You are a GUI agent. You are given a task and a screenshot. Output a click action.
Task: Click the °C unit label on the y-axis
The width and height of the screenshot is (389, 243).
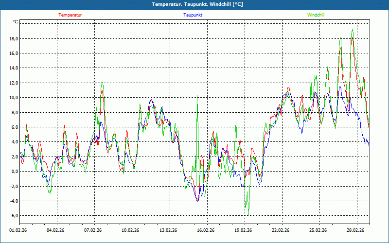16,22
